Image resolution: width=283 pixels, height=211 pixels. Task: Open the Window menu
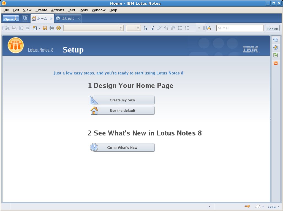coord(99,10)
